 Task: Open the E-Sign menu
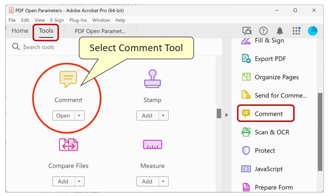[57, 20]
